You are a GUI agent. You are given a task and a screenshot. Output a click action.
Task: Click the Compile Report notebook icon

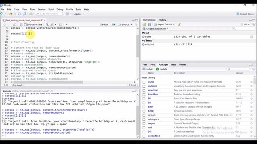(61, 24)
